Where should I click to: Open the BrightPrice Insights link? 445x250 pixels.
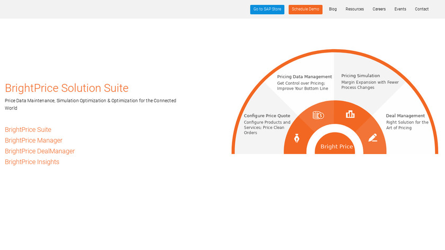tap(32, 162)
